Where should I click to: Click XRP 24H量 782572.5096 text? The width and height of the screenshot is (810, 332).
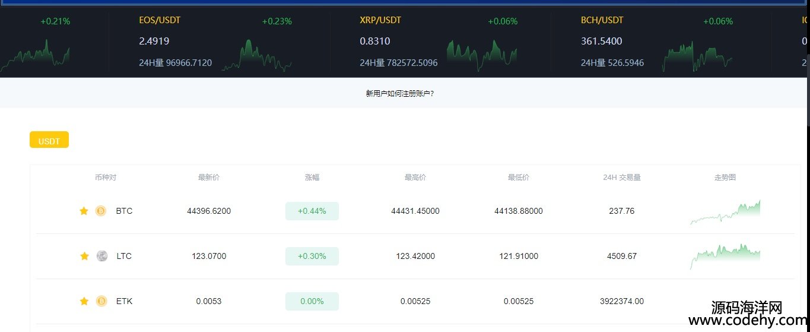[x=399, y=62]
